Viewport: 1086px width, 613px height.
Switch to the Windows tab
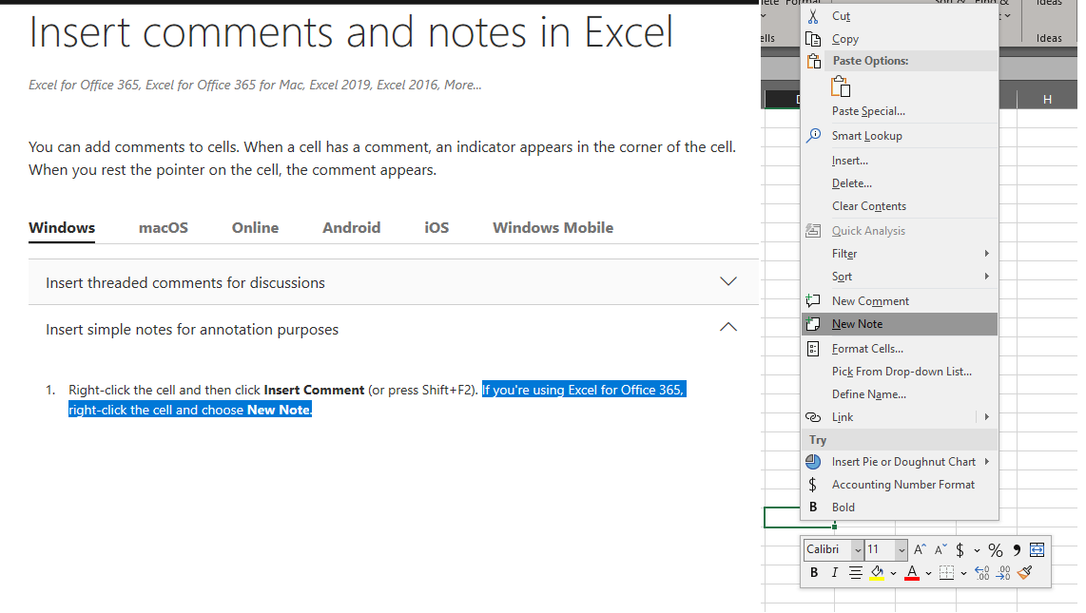tap(62, 228)
